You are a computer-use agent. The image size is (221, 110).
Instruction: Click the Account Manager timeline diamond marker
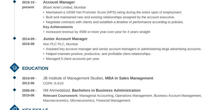(15, 2)
